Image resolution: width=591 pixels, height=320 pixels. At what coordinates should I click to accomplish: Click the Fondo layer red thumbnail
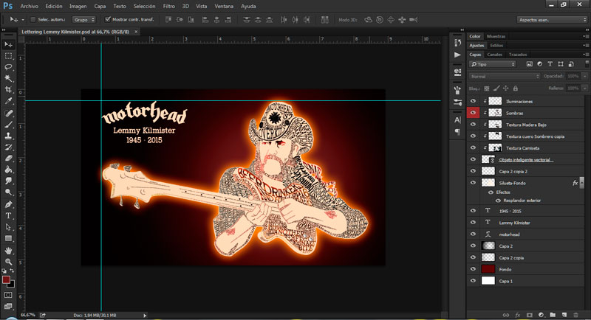click(488, 269)
